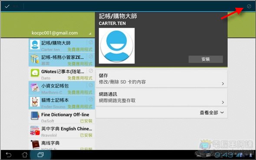256x160 pixels.
Task: Click the green GNotes app icon
Action: tap(35, 73)
